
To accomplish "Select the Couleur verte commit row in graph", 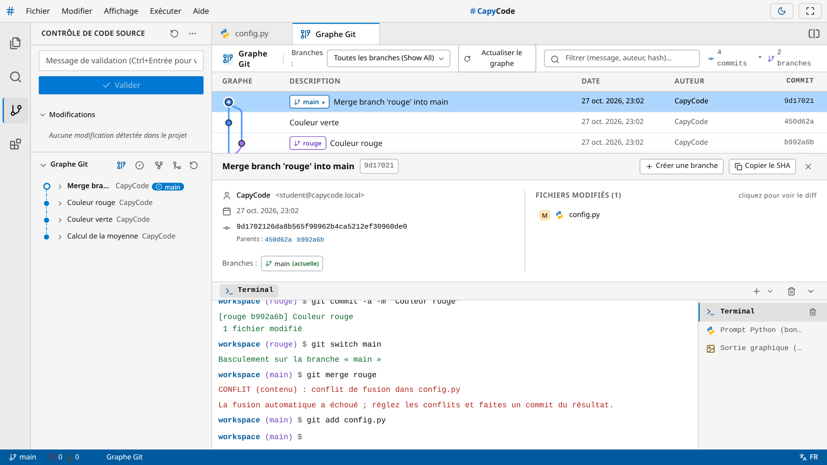I will [x=519, y=122].
